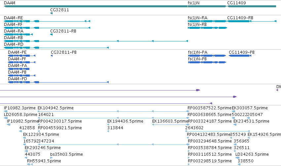Viewport: 281px width, 166px height.
Task: Click the RH55943.5prime EST glyph
Action: point(30,164)
